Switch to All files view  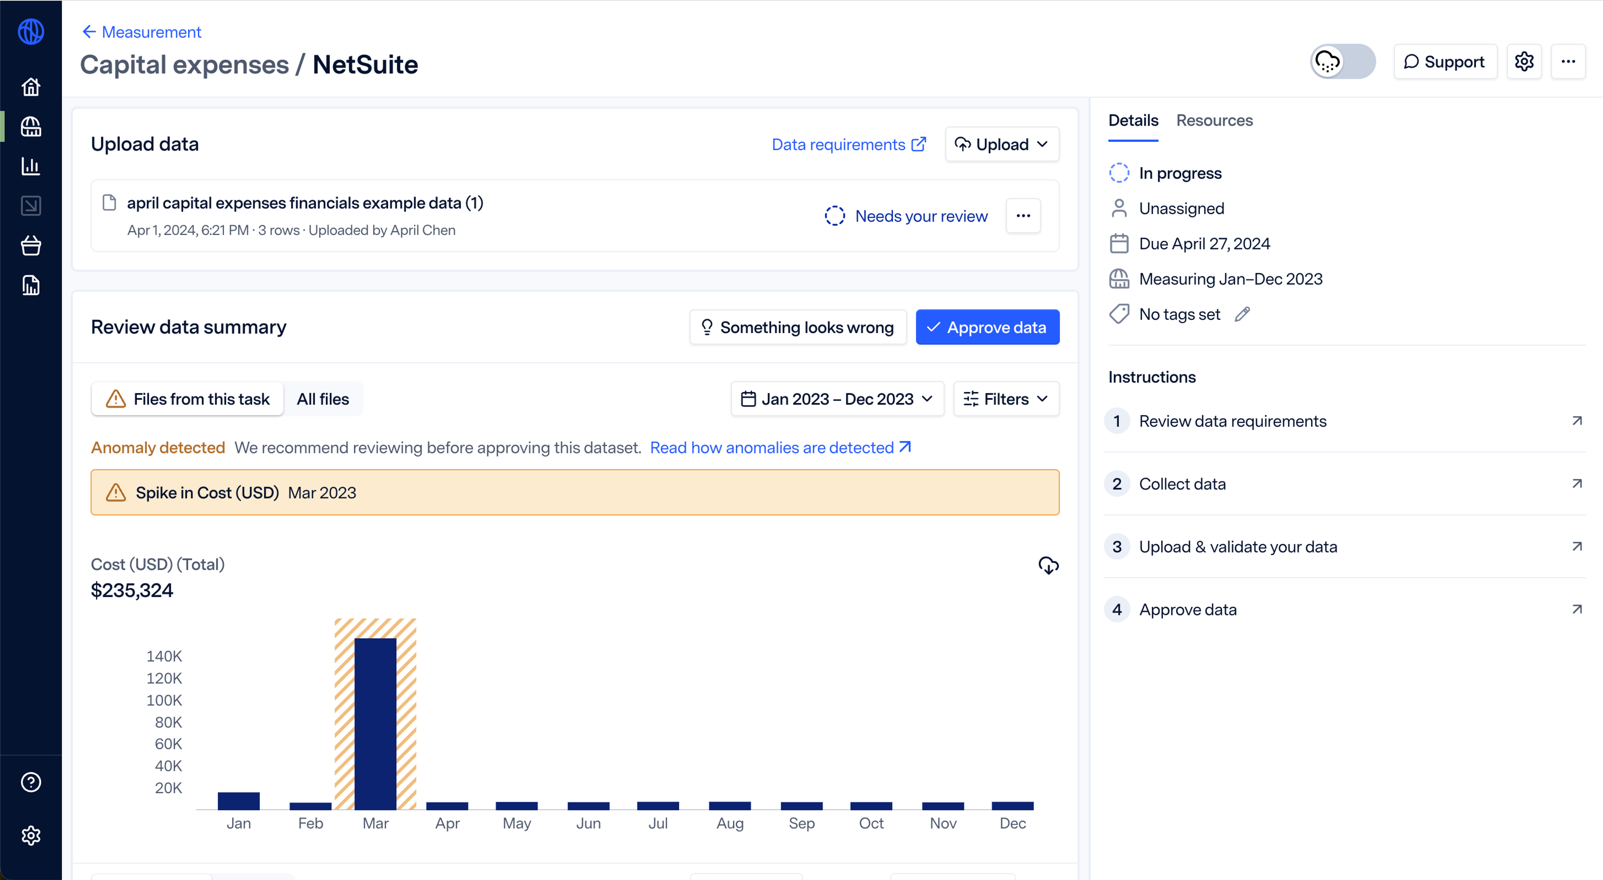click(x=322, y=399)
